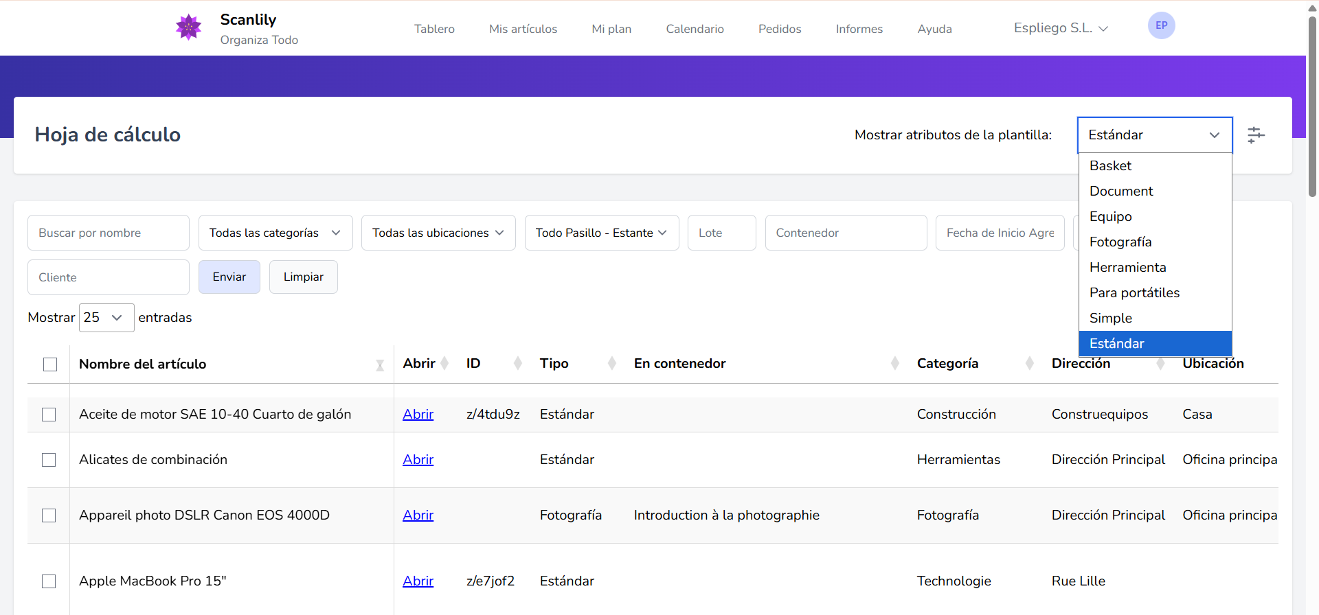
Task: Choose Basket from the template list
Action: (x=1155, y=165)
